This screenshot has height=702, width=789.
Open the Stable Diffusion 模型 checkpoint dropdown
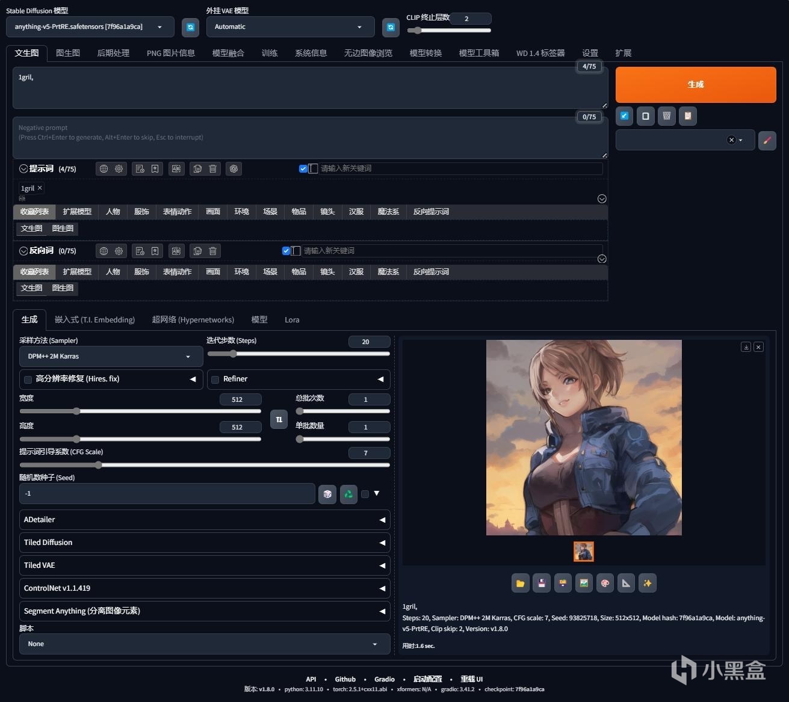coord(90,27)
